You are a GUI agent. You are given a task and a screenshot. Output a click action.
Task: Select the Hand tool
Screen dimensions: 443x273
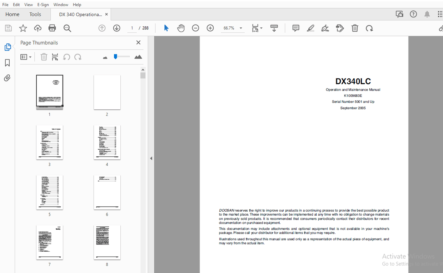click(x=181, y=28)
